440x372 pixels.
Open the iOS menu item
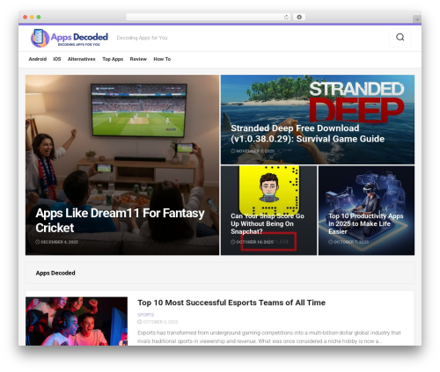[x=57, y=59]
